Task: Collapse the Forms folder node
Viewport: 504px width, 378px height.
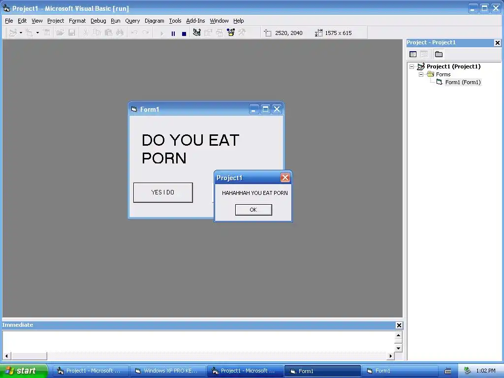Action: [x=421, y=75]
